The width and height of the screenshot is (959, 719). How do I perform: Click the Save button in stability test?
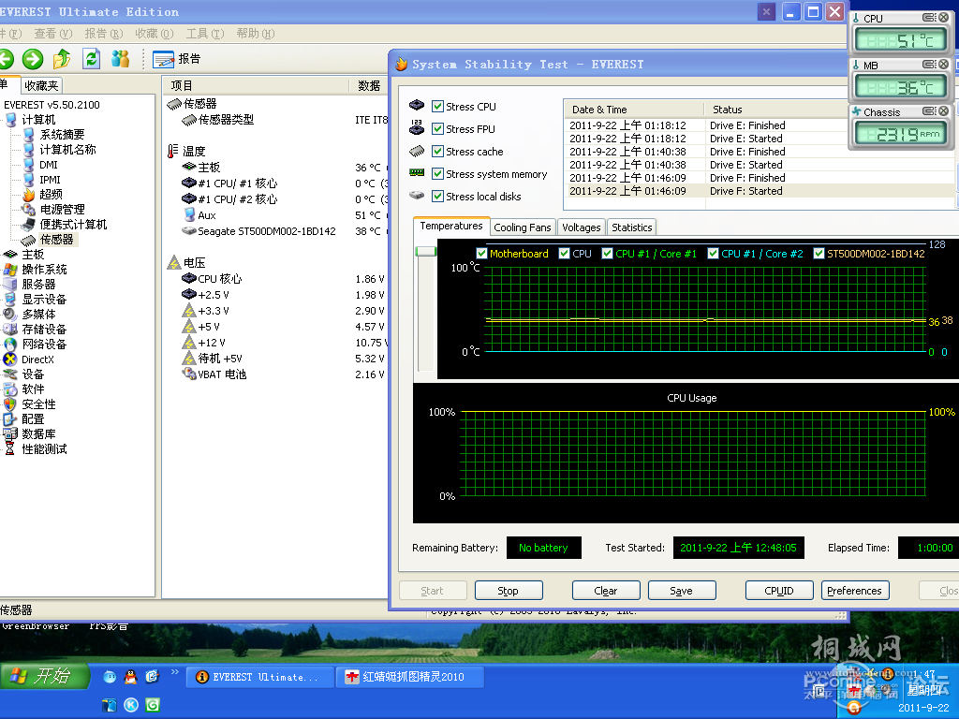click(682, 591)
